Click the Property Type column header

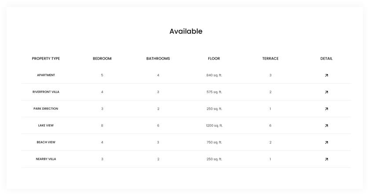click(46, 58)
